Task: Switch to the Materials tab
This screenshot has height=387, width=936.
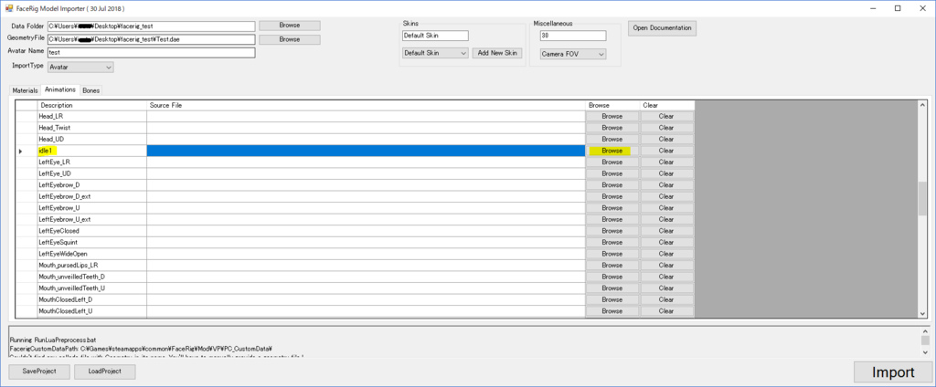Action: coord(25,90)
